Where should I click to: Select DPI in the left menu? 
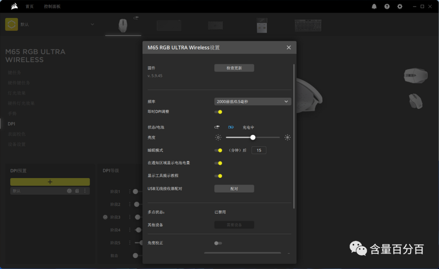[11, 124]
